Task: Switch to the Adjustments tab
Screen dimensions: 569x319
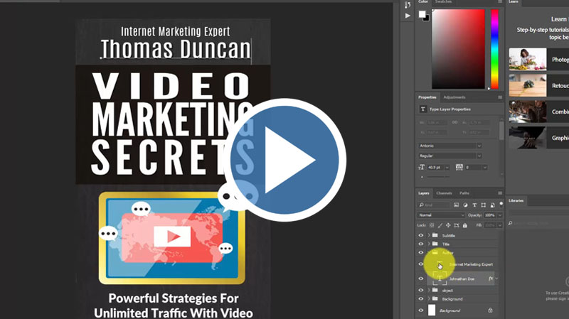Action: click(454, 97)
